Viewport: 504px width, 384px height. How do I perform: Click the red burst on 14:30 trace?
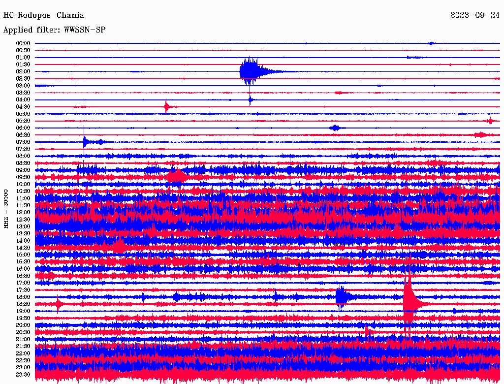coord(119,247)
